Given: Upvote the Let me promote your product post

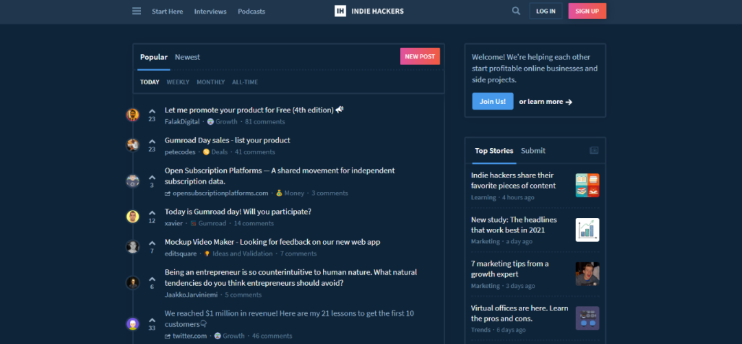Looking at the screenshot, I should tap(152, 112).
